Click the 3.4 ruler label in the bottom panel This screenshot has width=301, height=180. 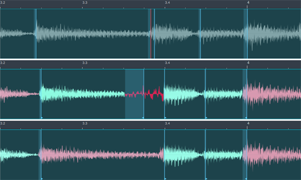(168, 123)
